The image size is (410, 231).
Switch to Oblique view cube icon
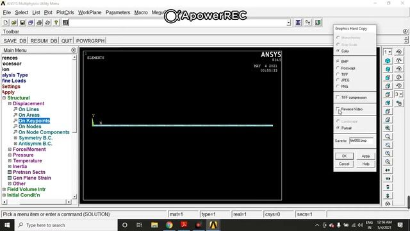[388, 69]
